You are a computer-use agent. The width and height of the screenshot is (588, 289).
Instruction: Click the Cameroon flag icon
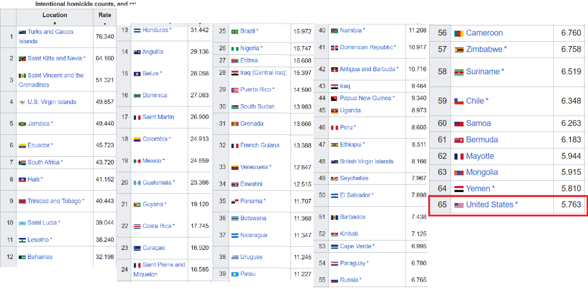pos(459,33)
